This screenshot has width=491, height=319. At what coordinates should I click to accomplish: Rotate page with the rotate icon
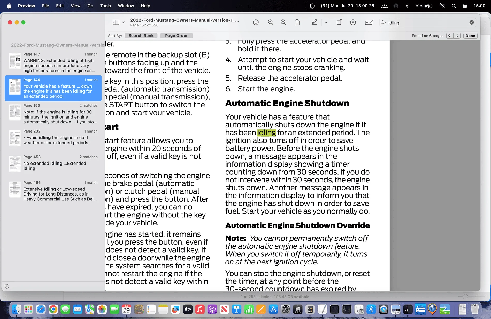pos(339,22)
